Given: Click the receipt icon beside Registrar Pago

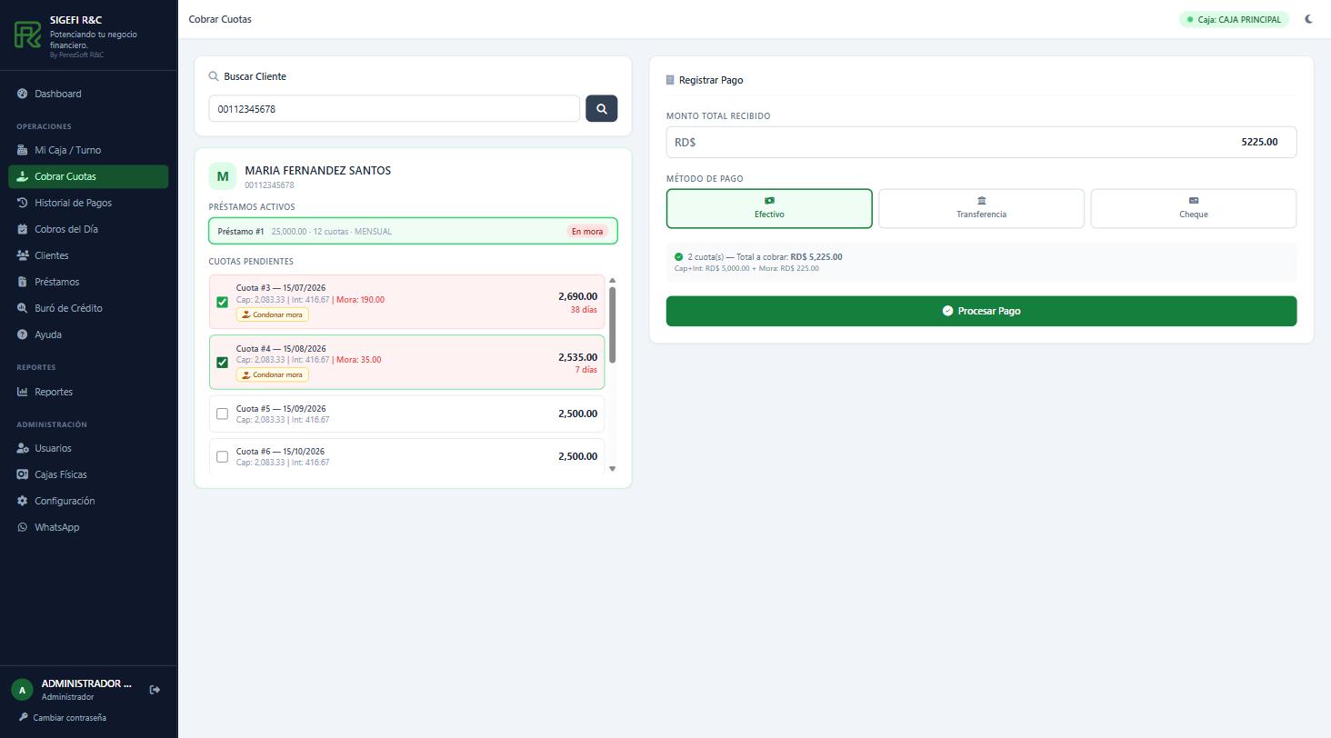Looking at the screenshot, I should click(670, 80).
